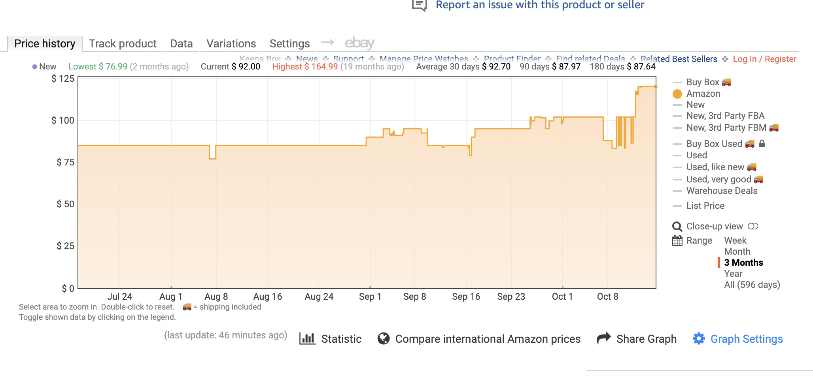Click the globe icon for international prices
813x383 pixels.
pos(383,339)
